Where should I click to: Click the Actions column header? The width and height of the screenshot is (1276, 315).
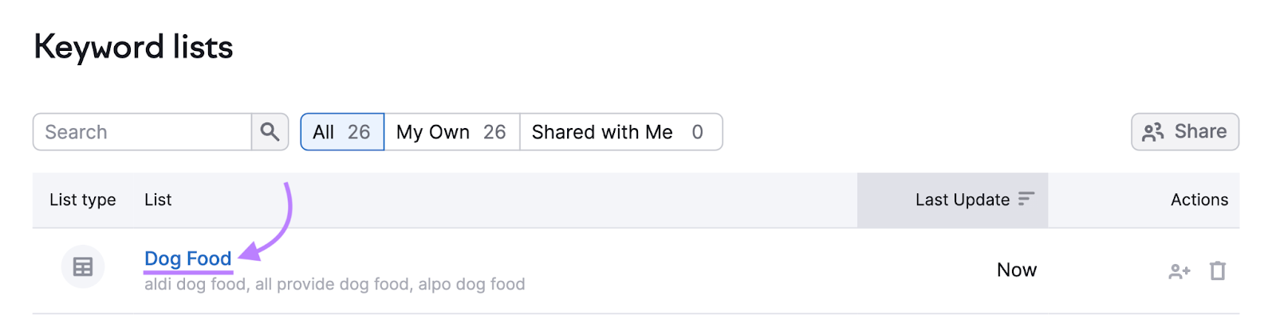pyautogui.click(x=1199, y=200)
